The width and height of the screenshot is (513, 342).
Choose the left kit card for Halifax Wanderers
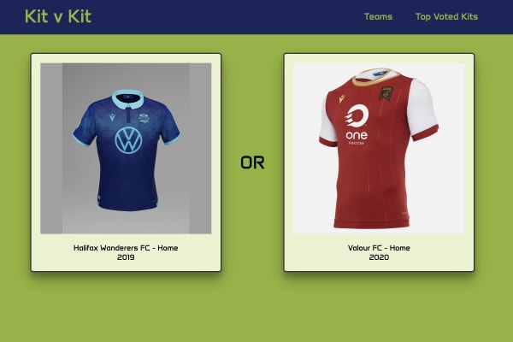(x=126, y=162)
